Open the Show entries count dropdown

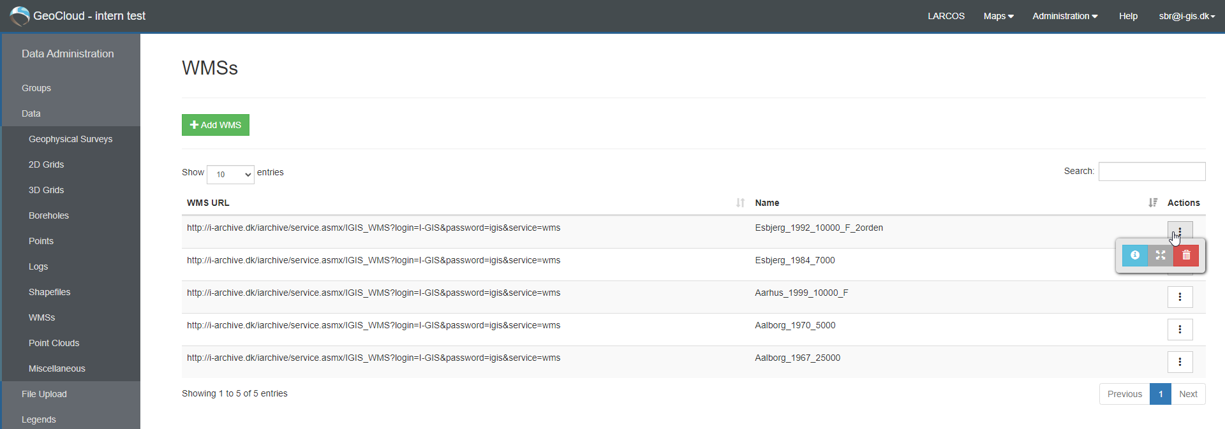tap(230, 174)
